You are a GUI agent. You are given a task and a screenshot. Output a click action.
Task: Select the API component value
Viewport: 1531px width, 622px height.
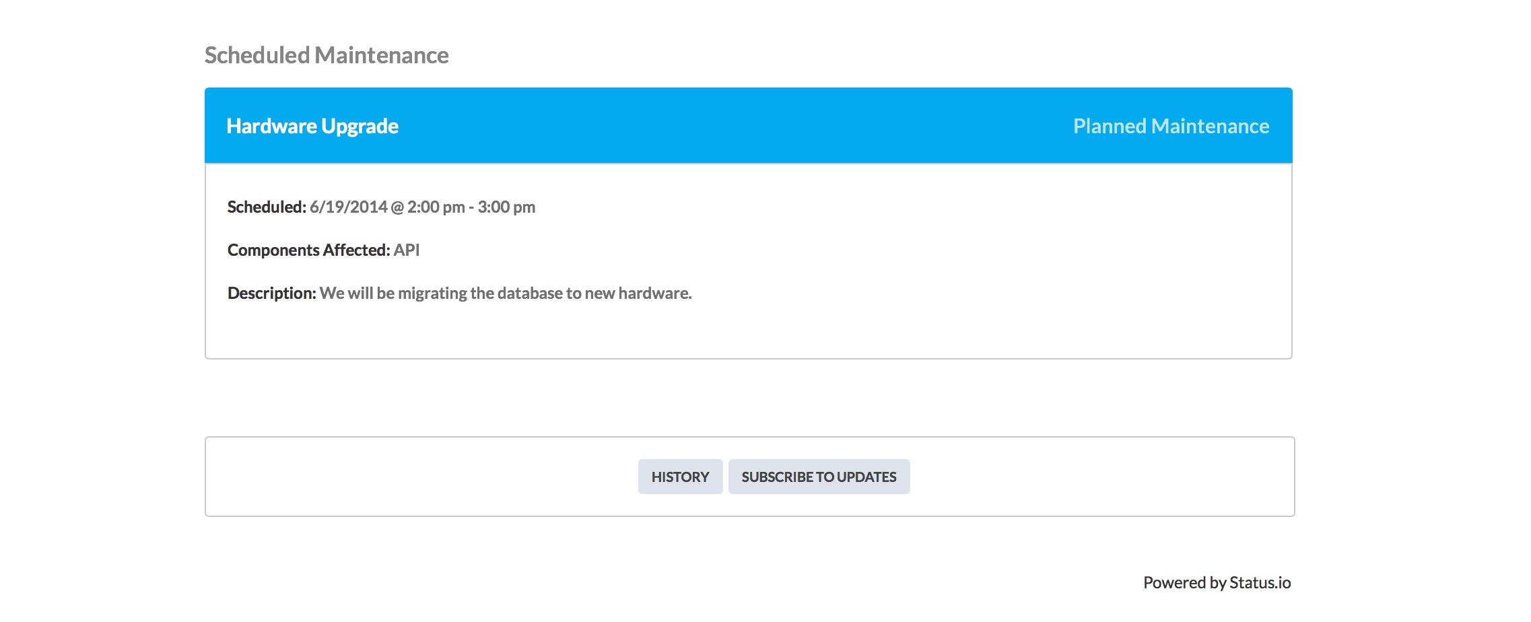coord(407,250)
